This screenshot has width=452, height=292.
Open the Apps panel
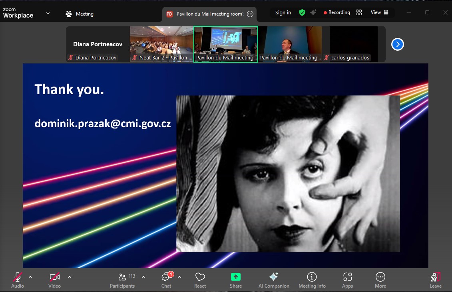pos(347,280)
